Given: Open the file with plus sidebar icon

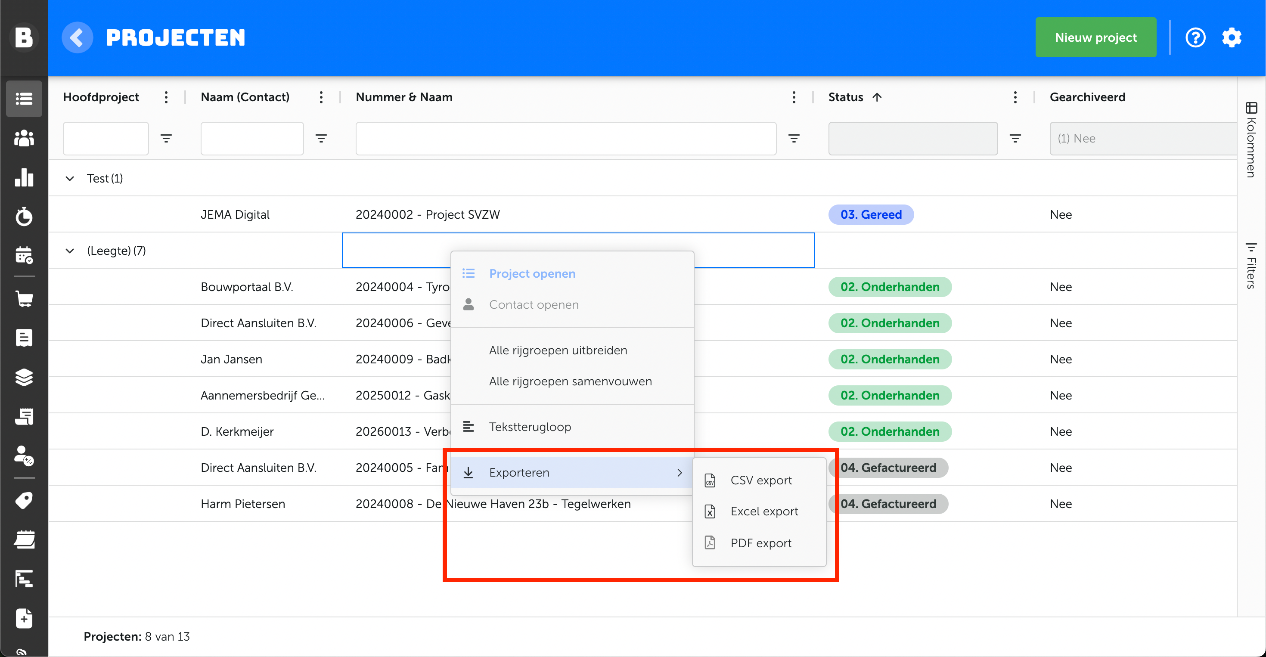Looking at the screenshot, I should [x=24, y=618].
